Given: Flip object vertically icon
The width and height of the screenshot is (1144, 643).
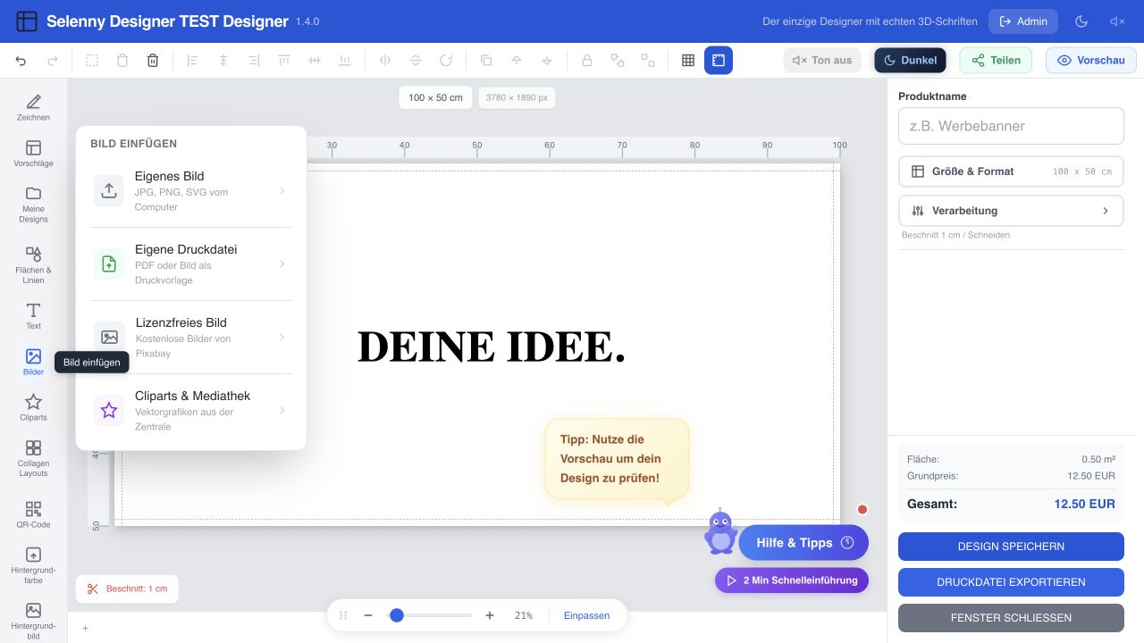Looking at the screenshot, I should click(x=416, y=61).
